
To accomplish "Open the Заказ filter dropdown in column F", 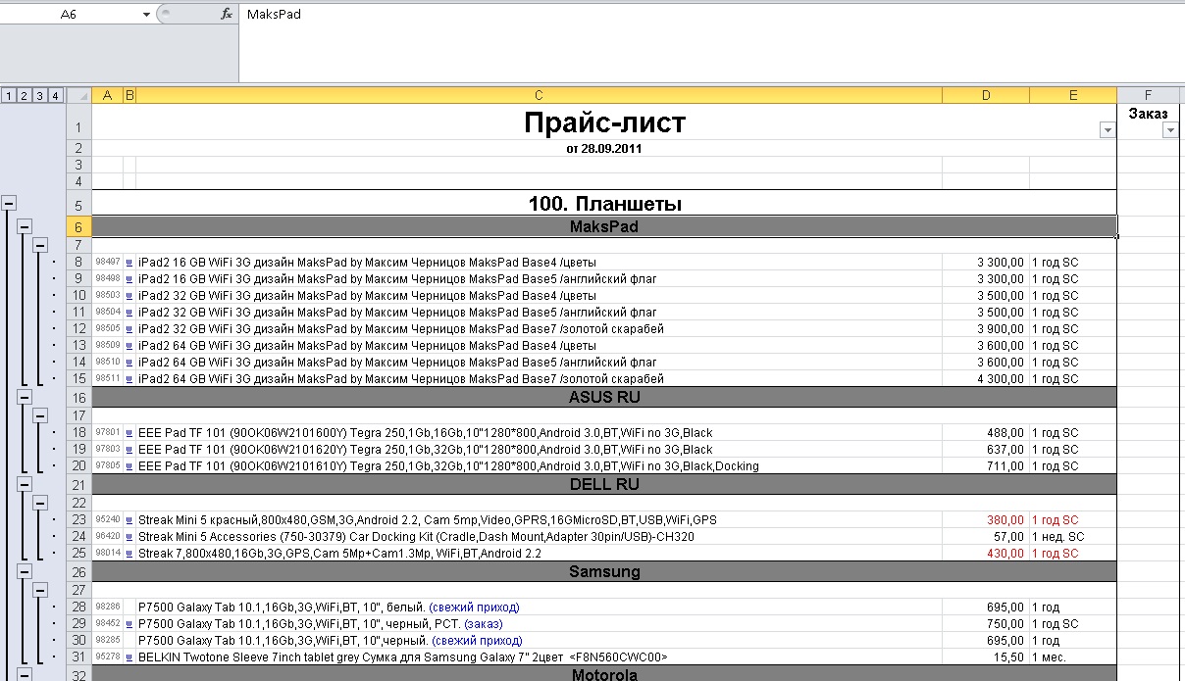I will click(x=1169, y=131).
